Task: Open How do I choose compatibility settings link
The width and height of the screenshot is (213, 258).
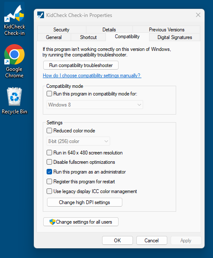Action: click(92, 76)
